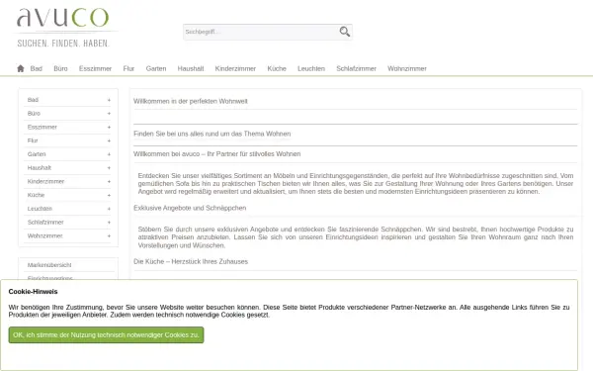Accept cookies with the green OK button
The width and height of the screenshot is (593, 371).
tap(106, 335)
